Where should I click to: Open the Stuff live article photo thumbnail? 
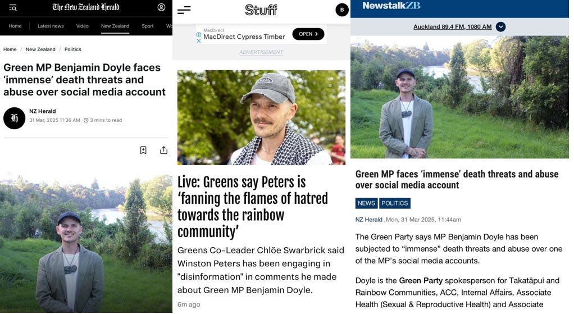point(261,117)
